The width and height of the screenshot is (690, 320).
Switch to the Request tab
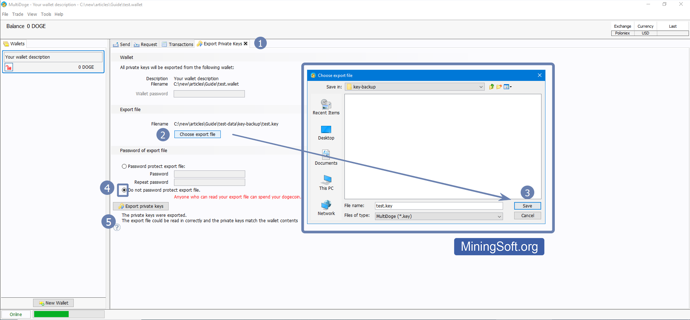tap(145, 44)
